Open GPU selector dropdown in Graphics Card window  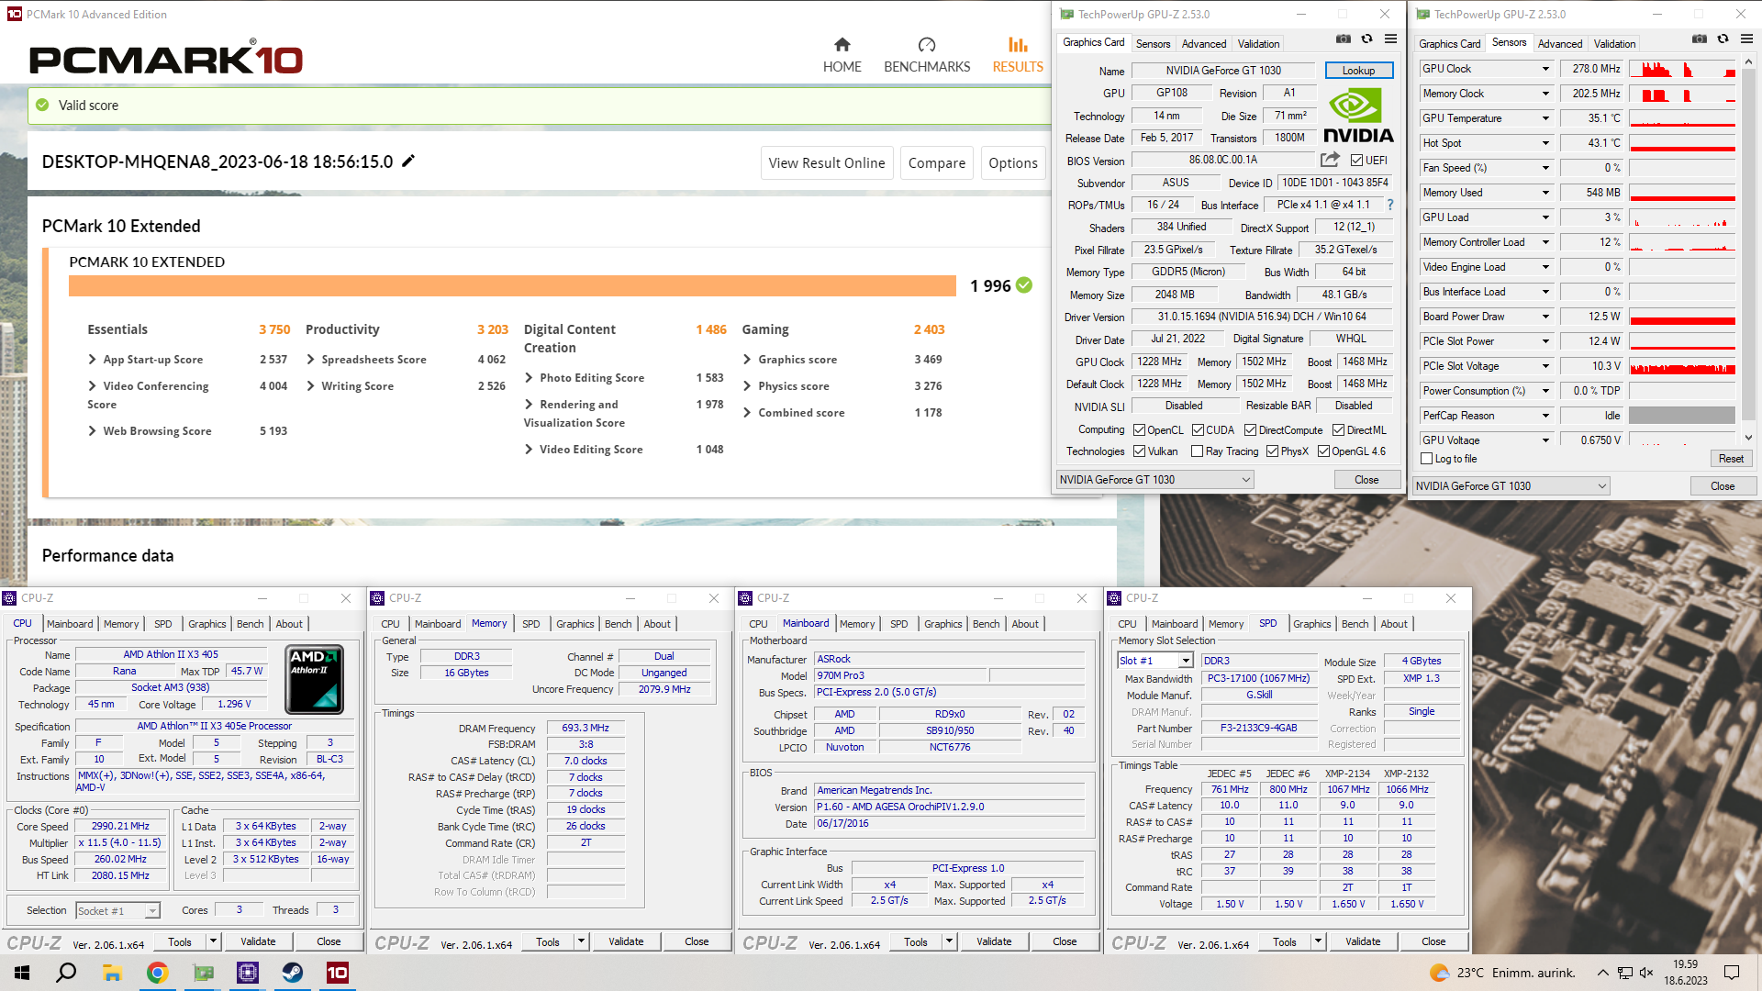click(x=1154, y=480)
